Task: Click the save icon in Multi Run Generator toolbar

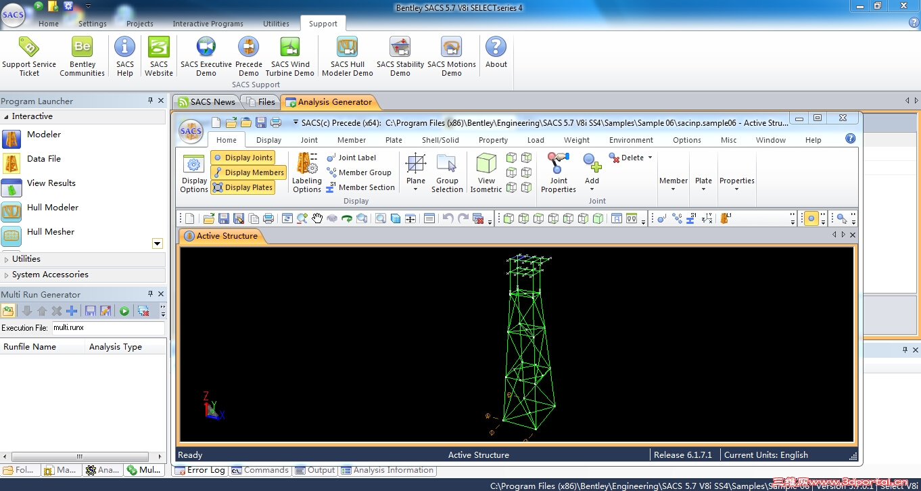Action: point(91,311)
